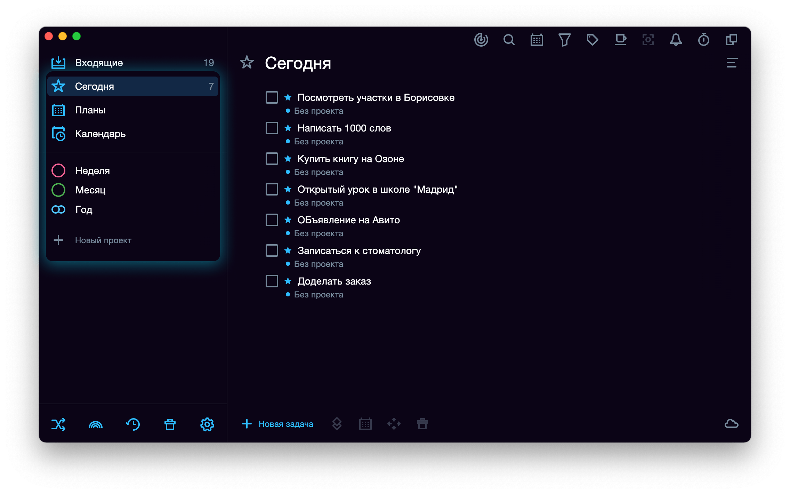Toggle star on Написать 1000 слов task
The height and width of the screenshot is (494, 790).
[x=288, y=128]
